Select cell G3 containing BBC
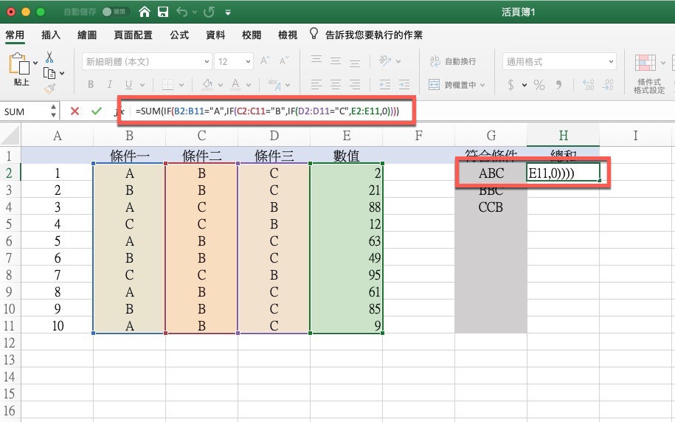The image size is (675, 422). 491,191
